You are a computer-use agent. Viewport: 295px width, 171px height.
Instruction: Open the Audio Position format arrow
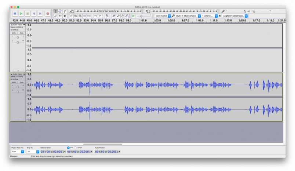[119, 152]
